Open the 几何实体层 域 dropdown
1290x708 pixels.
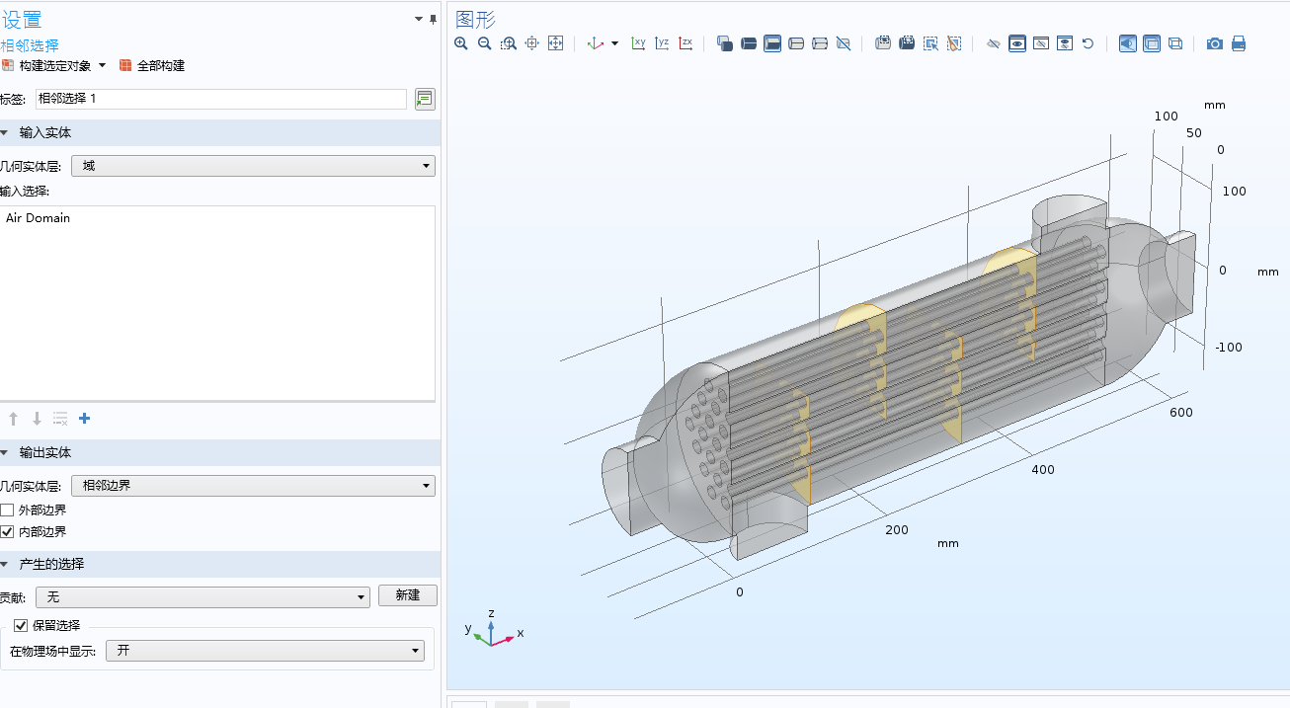[253, 166]
